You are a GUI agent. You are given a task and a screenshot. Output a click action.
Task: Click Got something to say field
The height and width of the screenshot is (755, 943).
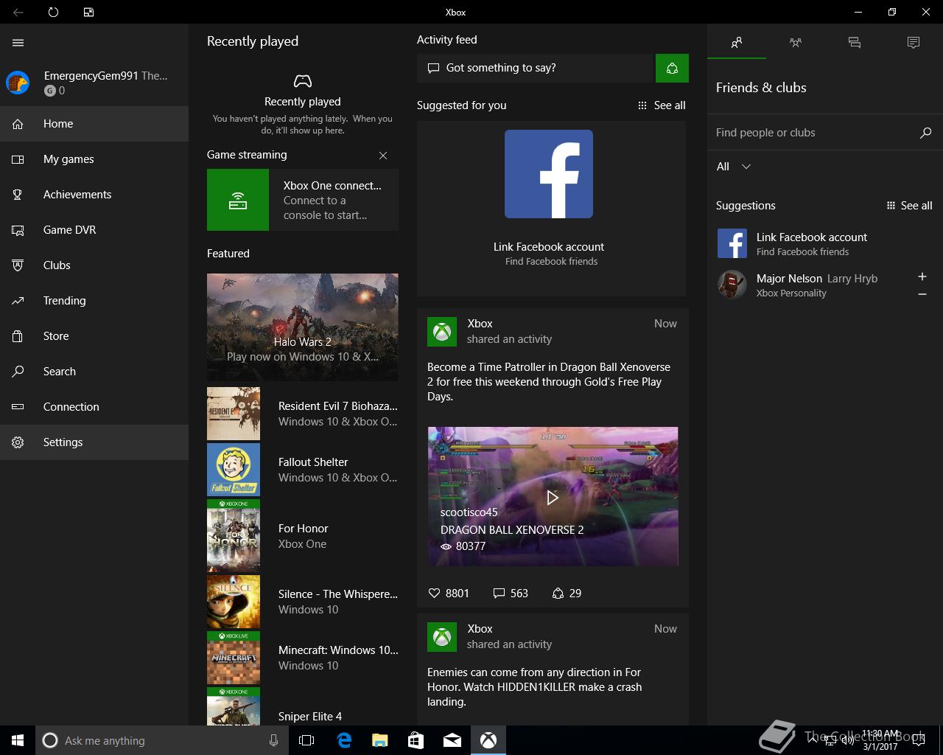(536, 68)
